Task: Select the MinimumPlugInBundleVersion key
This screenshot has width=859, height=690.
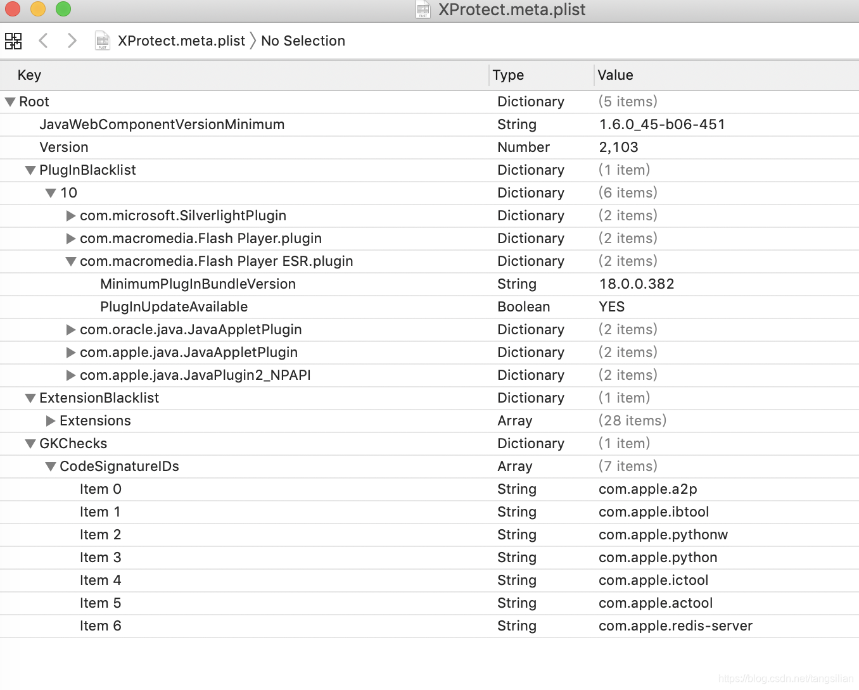Action: click(x=198, y=284)
